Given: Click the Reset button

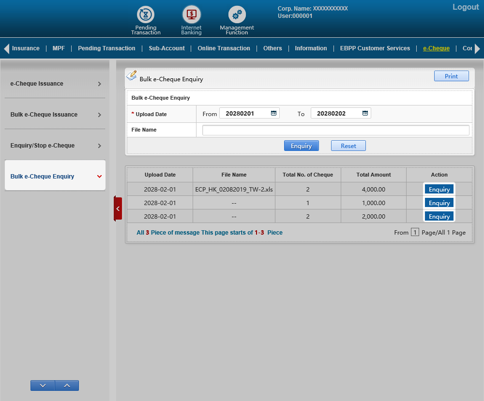Looking at the screenshot, I should (x=348, y=146).
